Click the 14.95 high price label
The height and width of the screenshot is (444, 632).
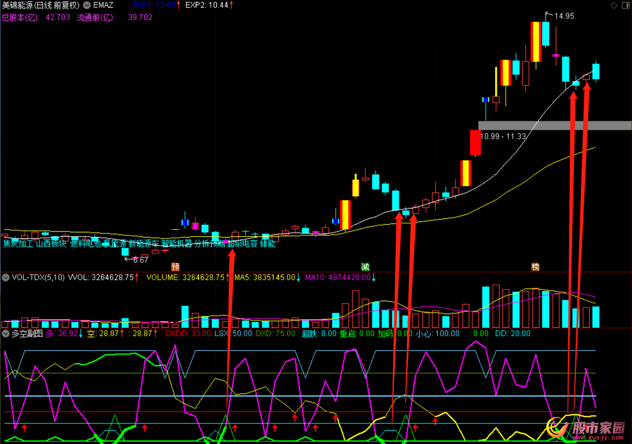pos(564,16)
